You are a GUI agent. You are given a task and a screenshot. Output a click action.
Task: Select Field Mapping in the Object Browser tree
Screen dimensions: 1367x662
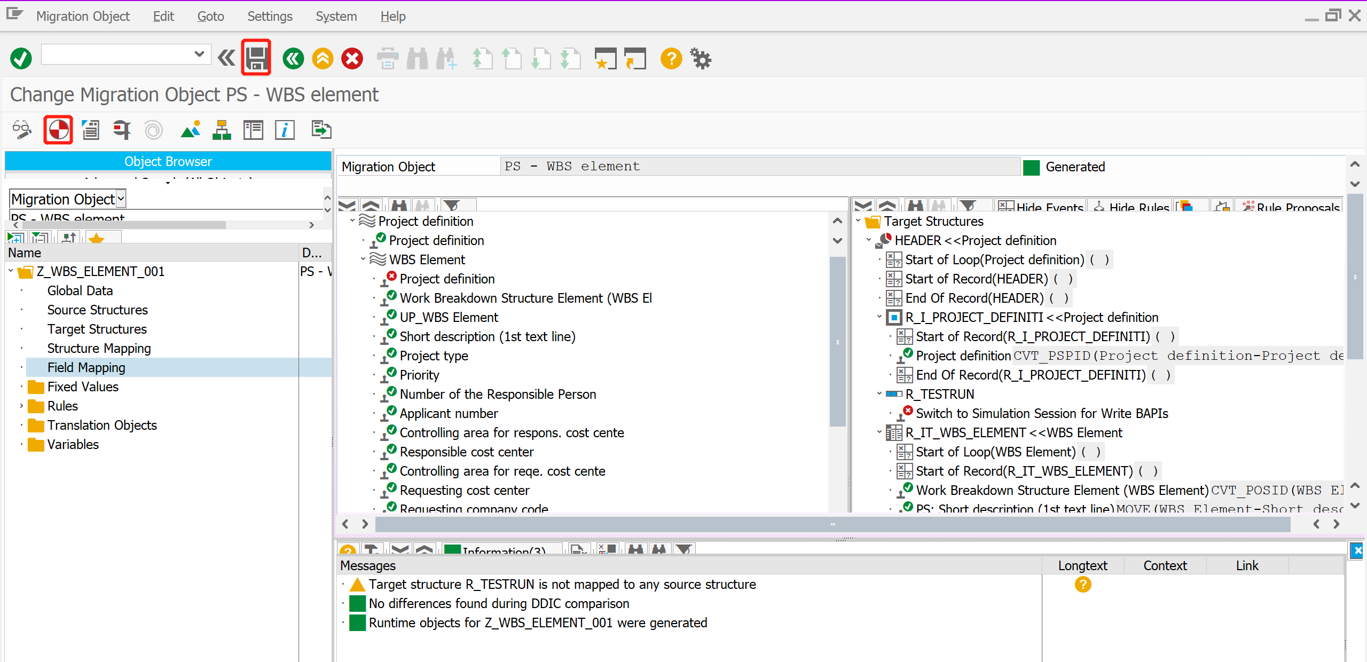pyautogui.click(x=87, y=367)
